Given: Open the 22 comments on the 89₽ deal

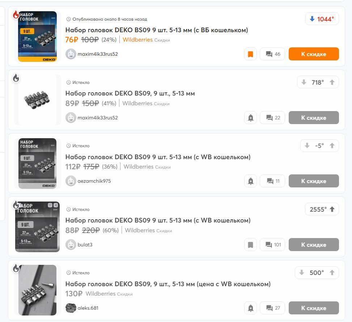Looking at the screenshot, I should click(x=272, y=118).
